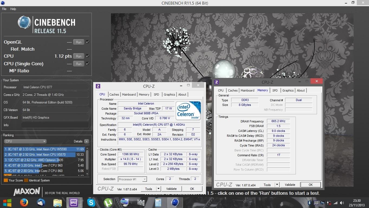Click the left CPU-Z window's Z icon
The image size is (369, 208).
(x=98, y=86)
